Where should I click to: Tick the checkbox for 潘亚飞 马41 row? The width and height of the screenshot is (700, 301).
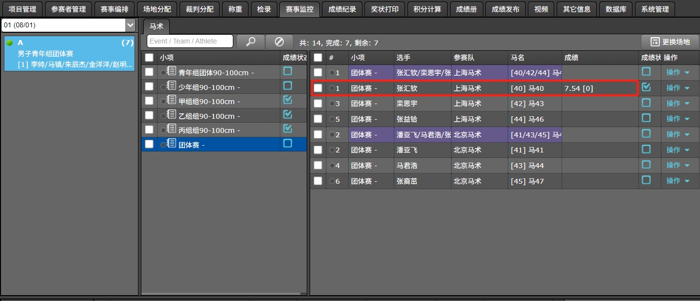(x=318, y=150)
